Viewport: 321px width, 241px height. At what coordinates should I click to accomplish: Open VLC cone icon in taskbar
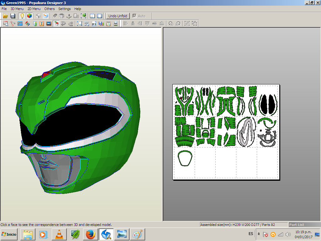pos(59,234)
